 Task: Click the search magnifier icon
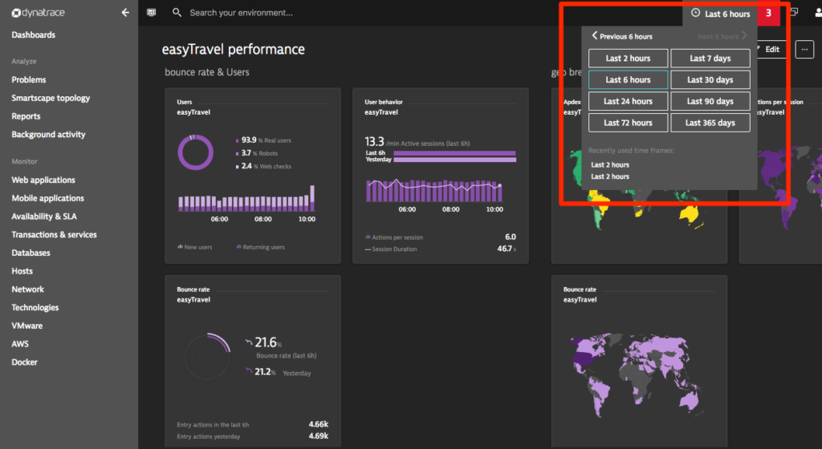177,13
